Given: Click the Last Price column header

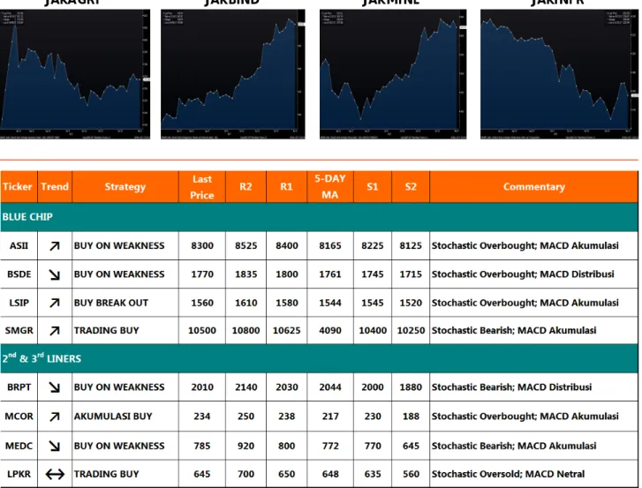Looking at the screenshot, I should tap(202, 187).
